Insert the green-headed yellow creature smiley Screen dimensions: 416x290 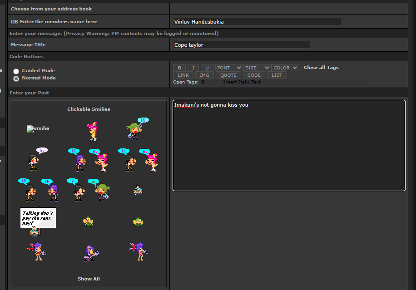click(138, 221)
